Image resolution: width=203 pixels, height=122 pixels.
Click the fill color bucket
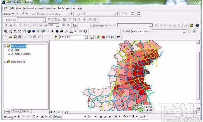pyautogui.click(x=124, y=117)
